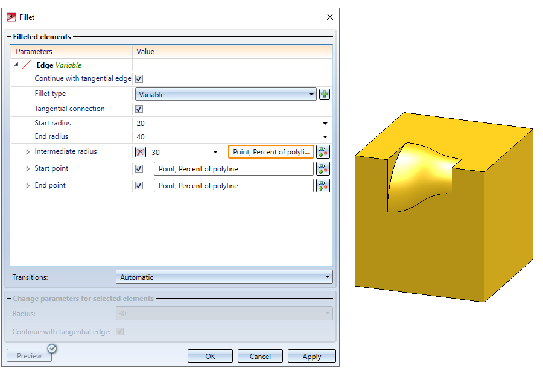Screen dimensions: 543x371
Task: Click the Apply button
Action: tap(312, 356)
